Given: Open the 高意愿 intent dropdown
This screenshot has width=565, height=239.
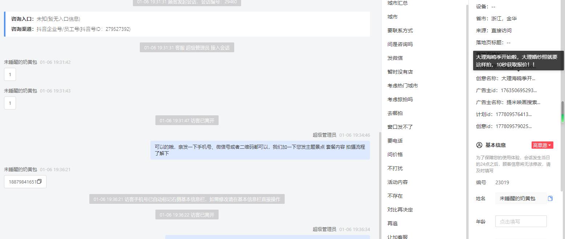Looking at the screenshot, I should click(x=542, y=145).
